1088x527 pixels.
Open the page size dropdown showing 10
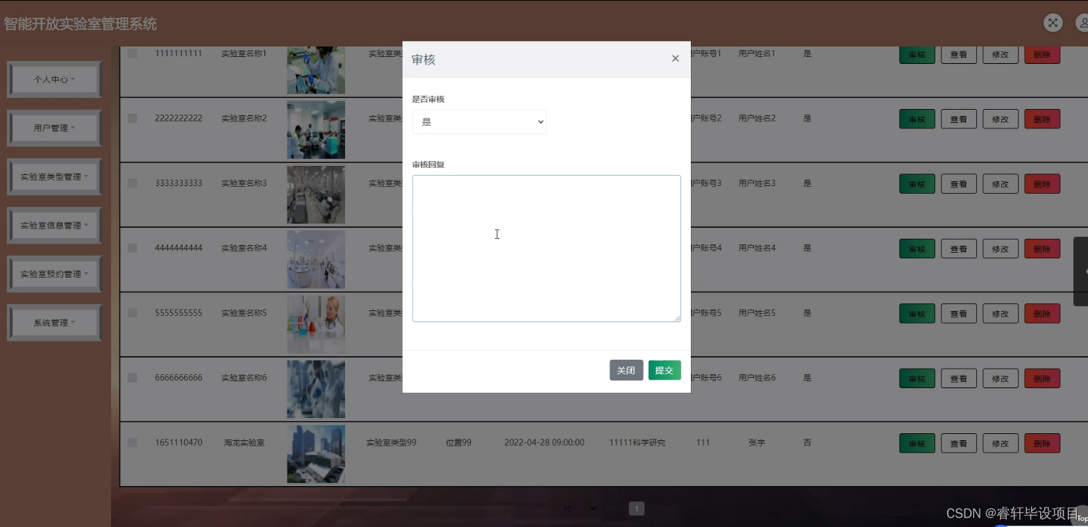[578, 508]
